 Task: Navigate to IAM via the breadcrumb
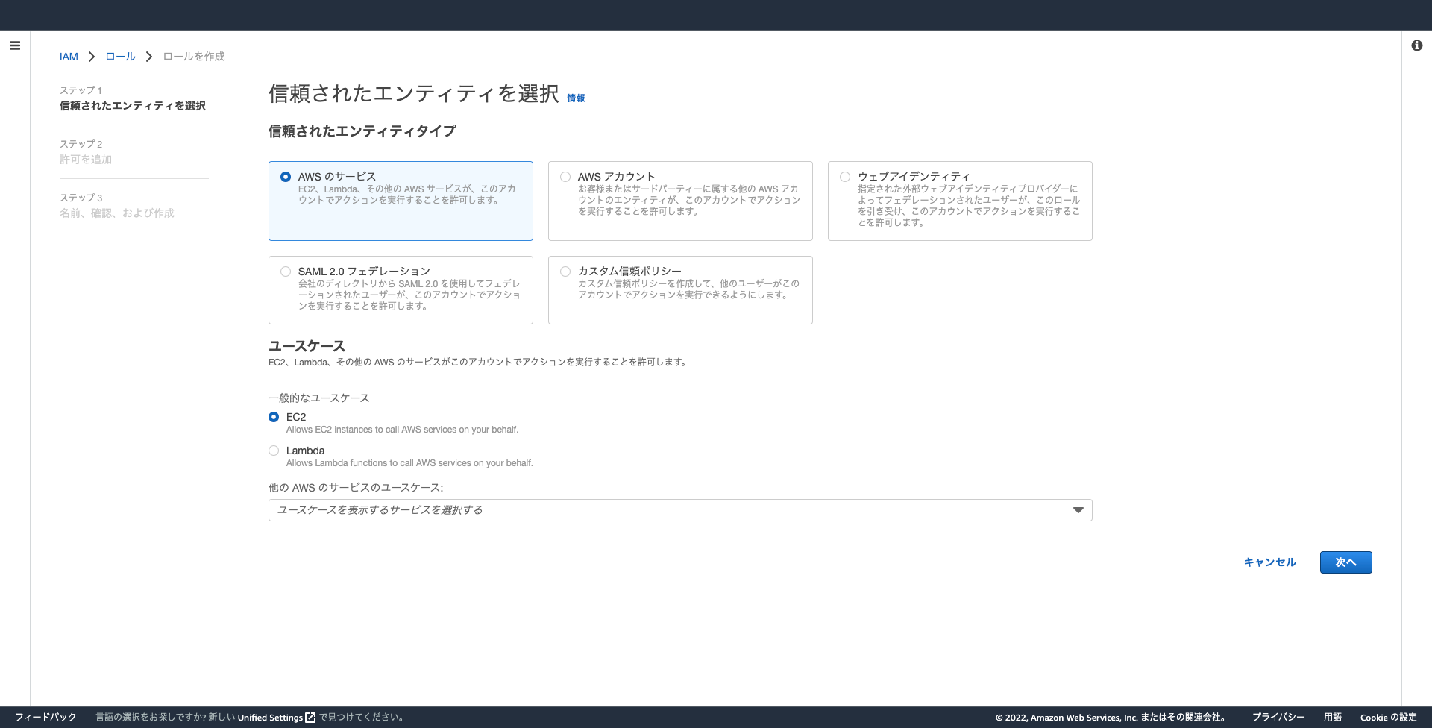[x=69, y=56]
